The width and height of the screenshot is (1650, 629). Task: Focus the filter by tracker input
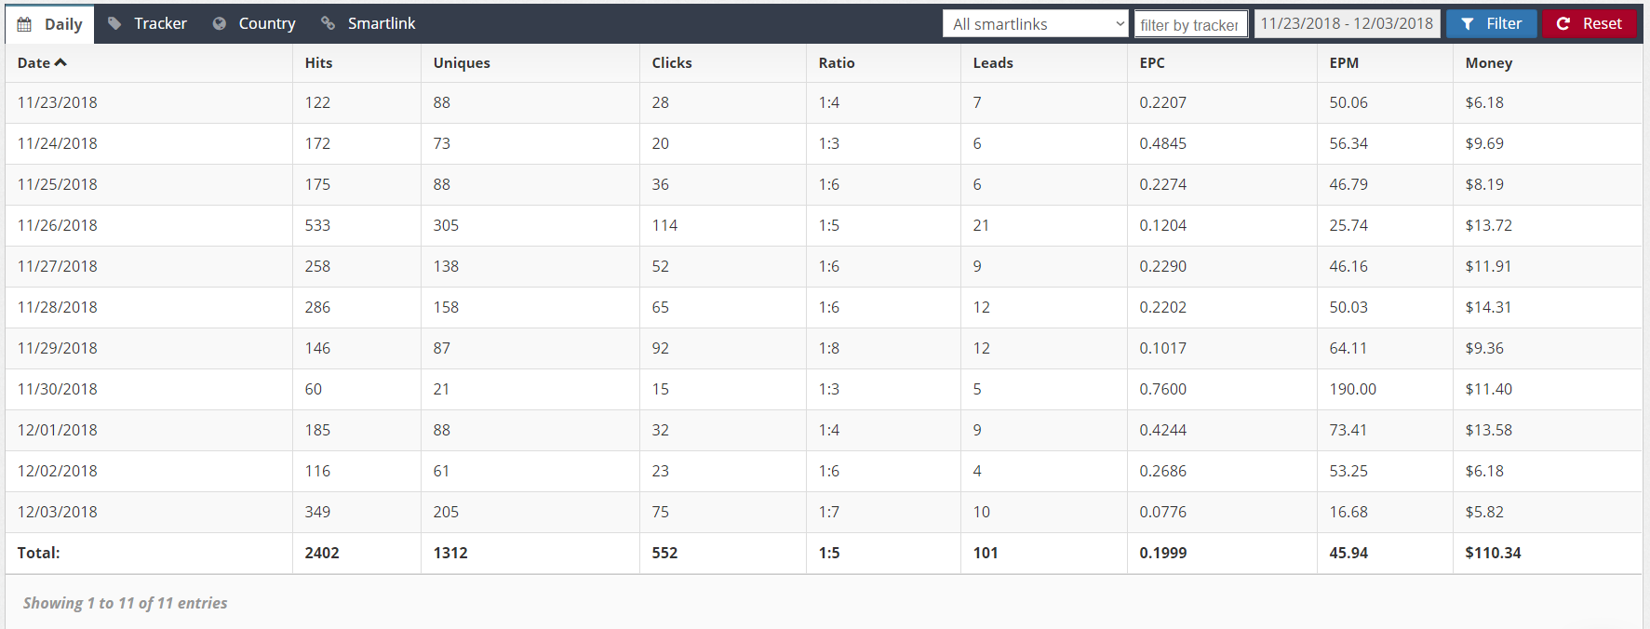[x=1190, y=25]
